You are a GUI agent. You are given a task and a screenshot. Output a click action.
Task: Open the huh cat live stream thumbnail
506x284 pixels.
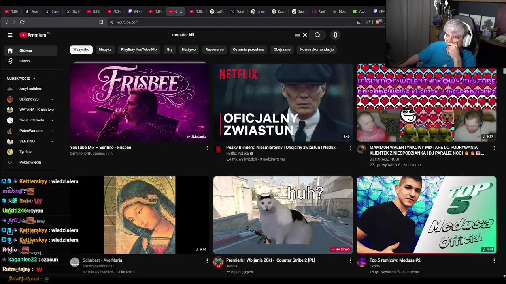[x=283, y=215]
